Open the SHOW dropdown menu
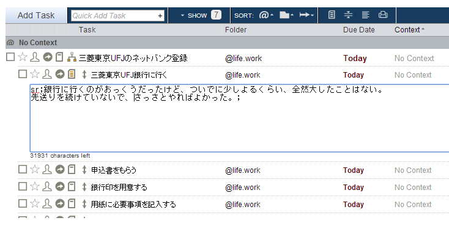 pyautogui.click(x=194, y=15)
